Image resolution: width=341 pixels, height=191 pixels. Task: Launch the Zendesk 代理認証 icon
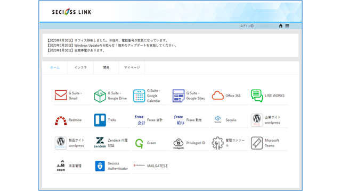[x=100, y=142]
